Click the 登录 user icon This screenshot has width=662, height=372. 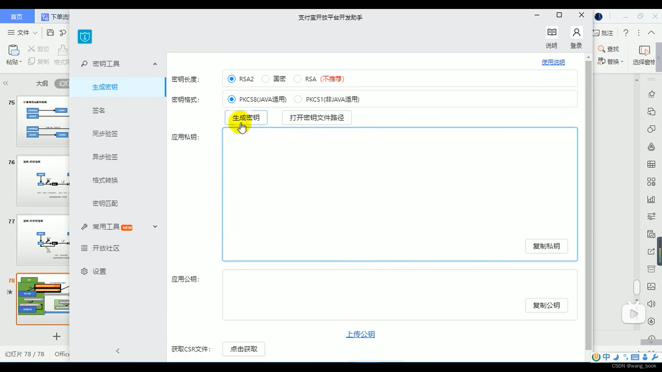click(576, 32)
